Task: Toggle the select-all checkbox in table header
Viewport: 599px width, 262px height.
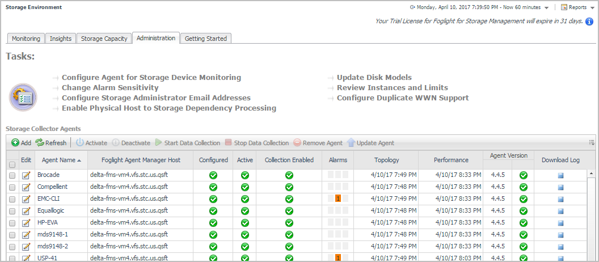Action: pos(12,164)
